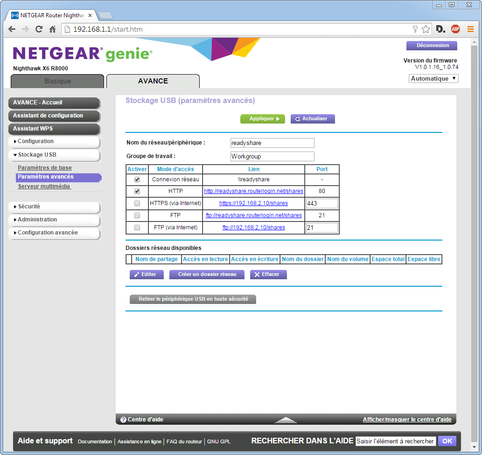Click the browser back arrow
Image resolution: width=482 pixels, height=455 pixels.
[x=12, y=29]
